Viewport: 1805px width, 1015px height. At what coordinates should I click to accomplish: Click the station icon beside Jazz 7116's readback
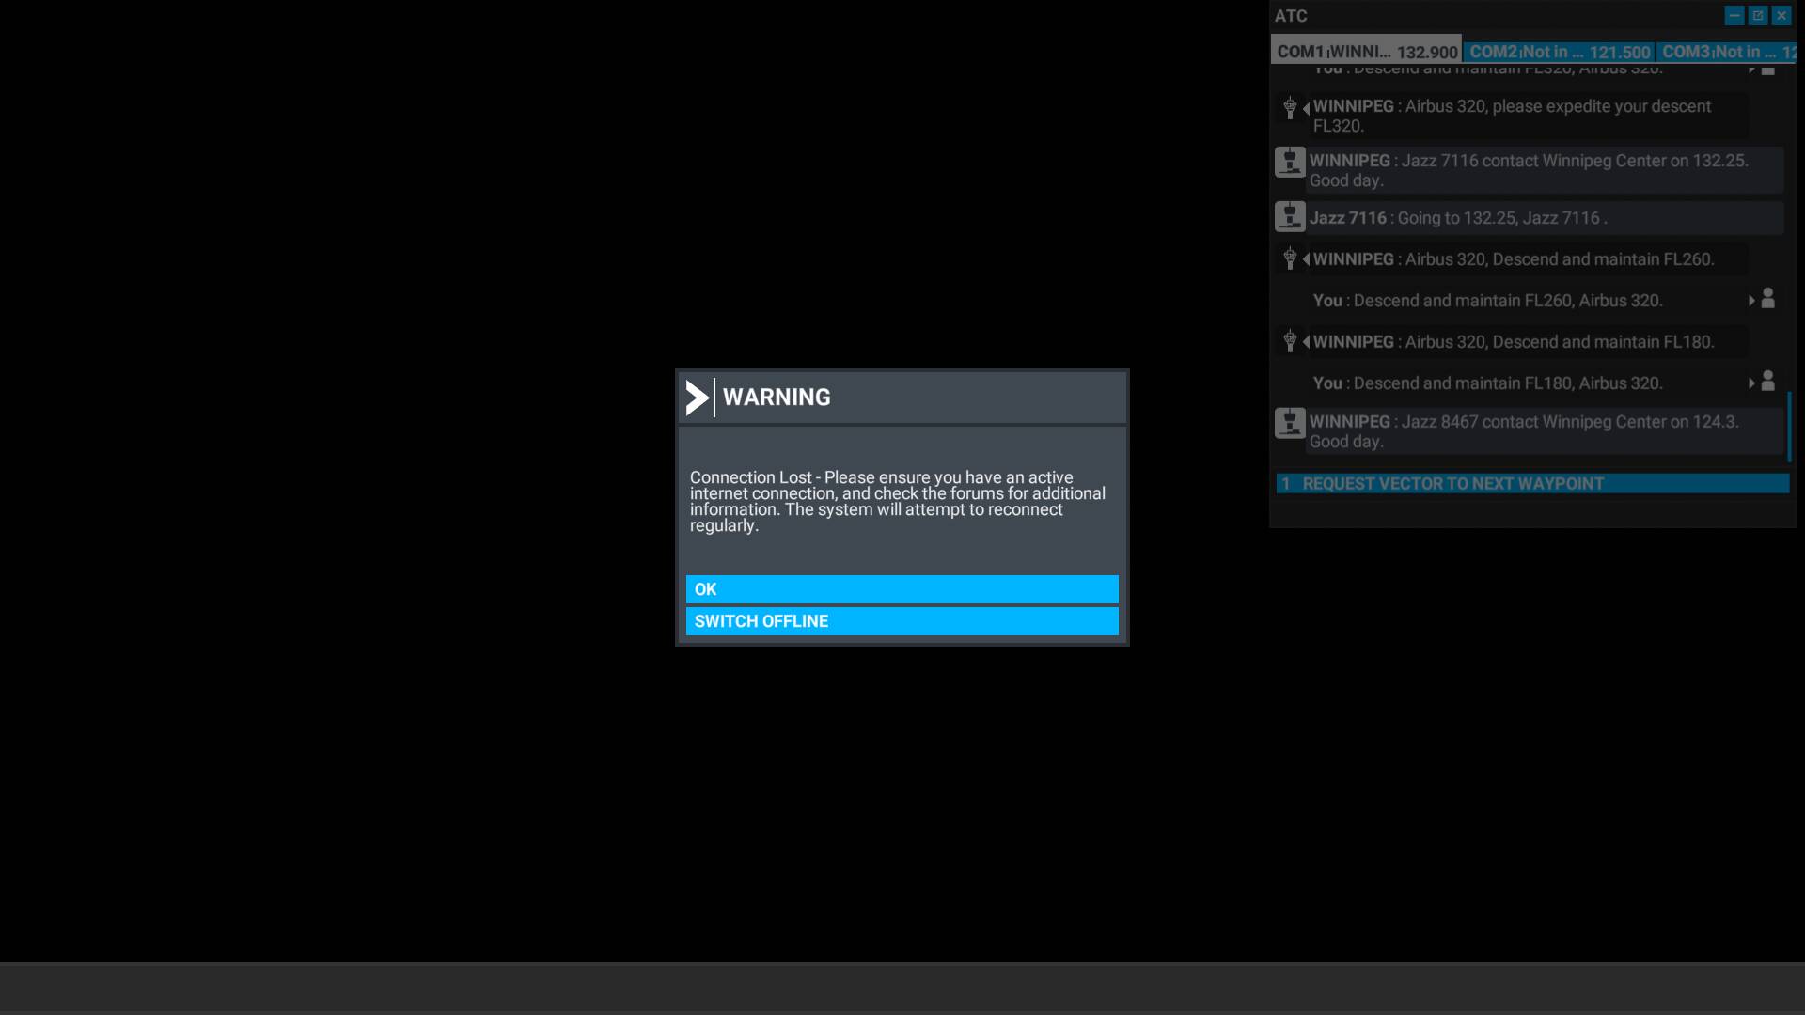1289,216
